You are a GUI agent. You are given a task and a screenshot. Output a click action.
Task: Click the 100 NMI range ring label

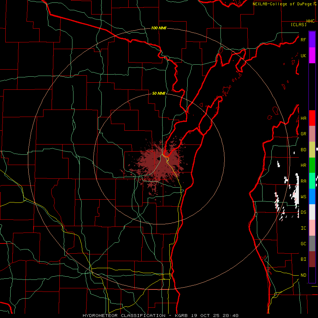click(x=159, y=28)
